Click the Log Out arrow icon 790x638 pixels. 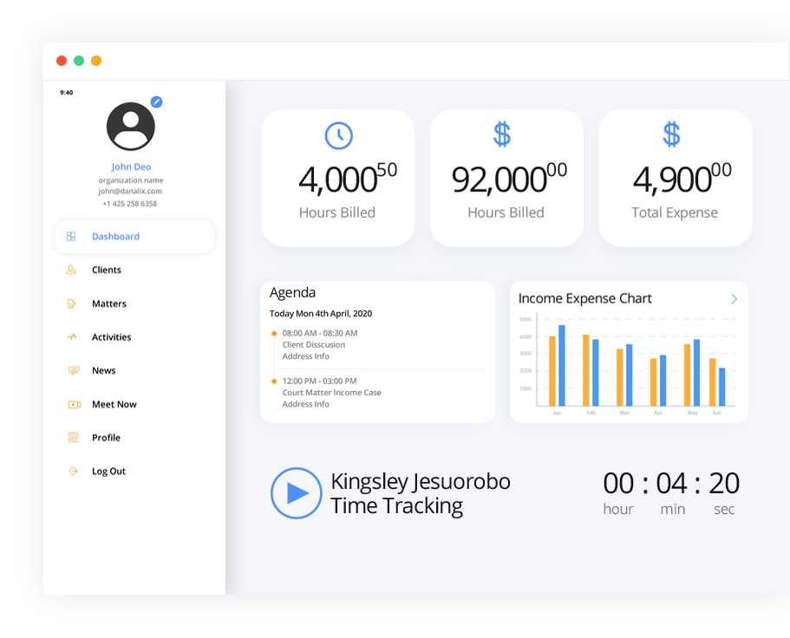[x=73, y=472]
